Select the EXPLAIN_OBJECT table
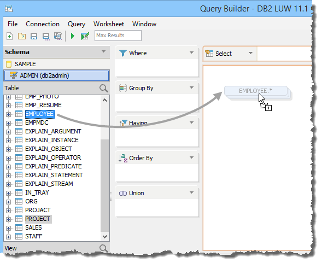Screen dimensions: 322x263 pos(49,149)
